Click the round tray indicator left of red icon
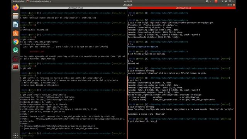Viewport: 247px width, 139px height. click(207, 1)
